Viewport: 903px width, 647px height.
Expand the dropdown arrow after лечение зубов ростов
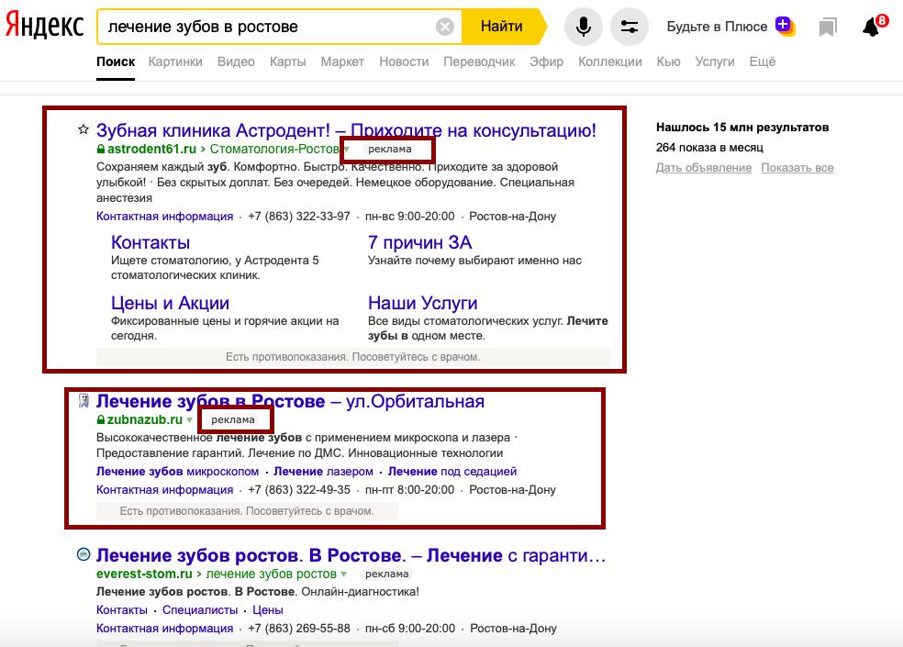coord(344,574)
